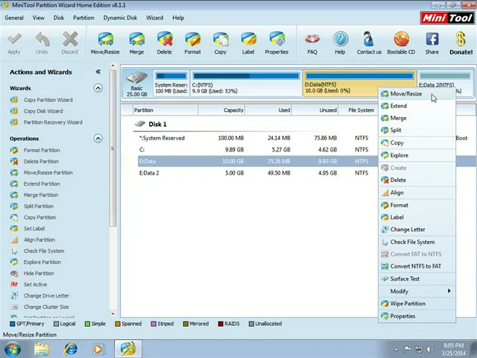Collapse the Operations section
477x358 pixels.
pos(98,139)
